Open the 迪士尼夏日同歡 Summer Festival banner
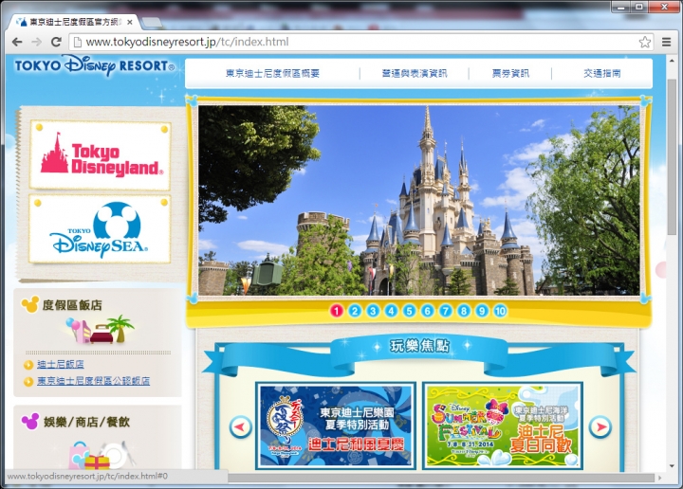 (503, 426)
